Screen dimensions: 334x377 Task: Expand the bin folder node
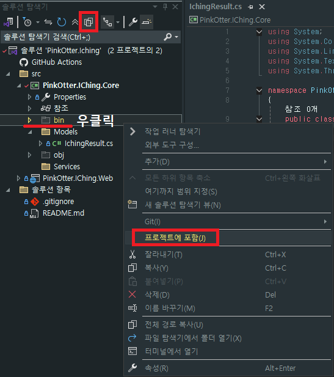29,120
